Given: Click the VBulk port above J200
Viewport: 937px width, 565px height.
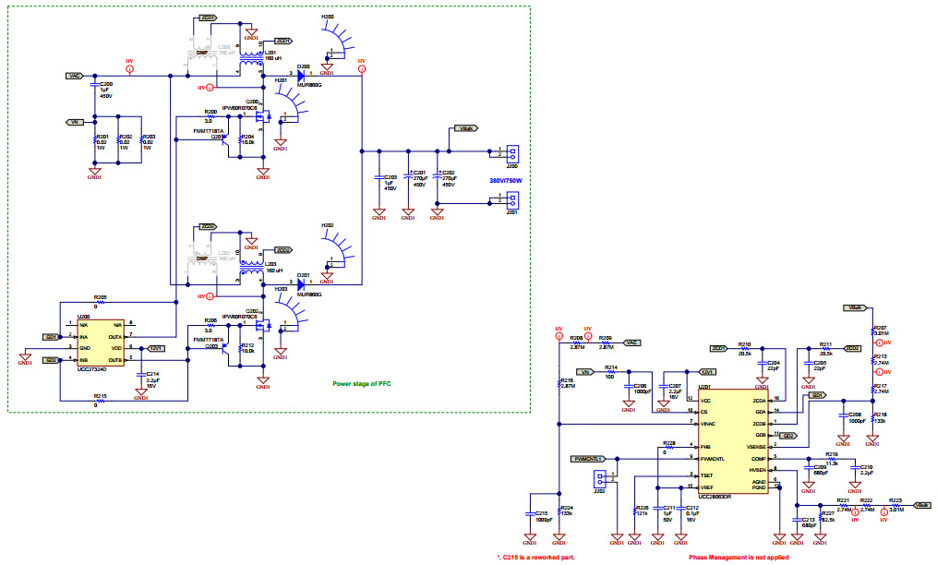Looking at the screenshot, I should [x=469, y=129].
